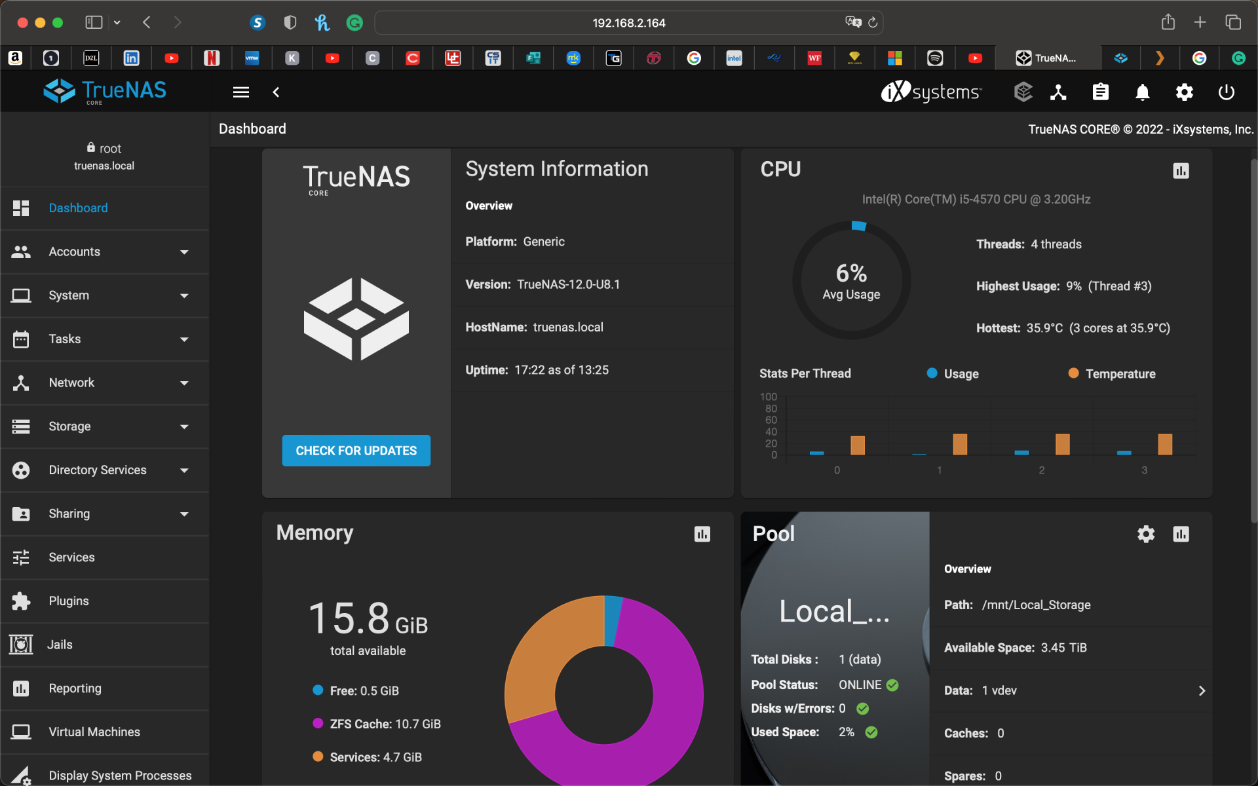Click the Safari sidebar toggle icon

[94, 22]
